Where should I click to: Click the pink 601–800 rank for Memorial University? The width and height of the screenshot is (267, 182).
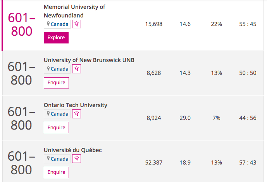[x=21, y=24]
